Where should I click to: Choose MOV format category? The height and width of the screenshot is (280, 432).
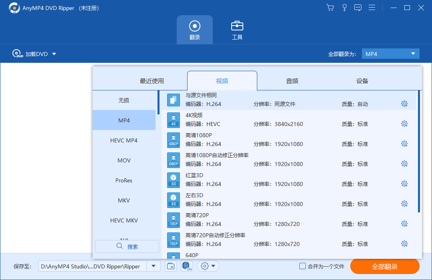point(124,160)
